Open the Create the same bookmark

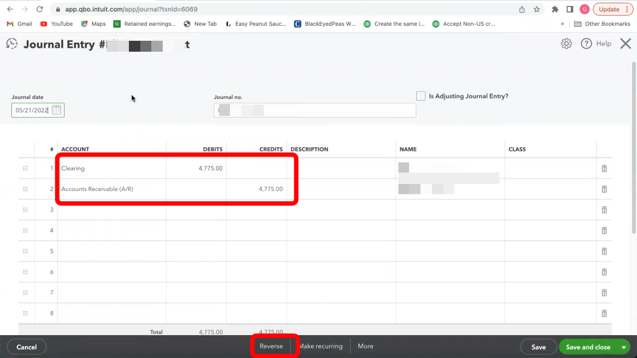tap(394, 24)
